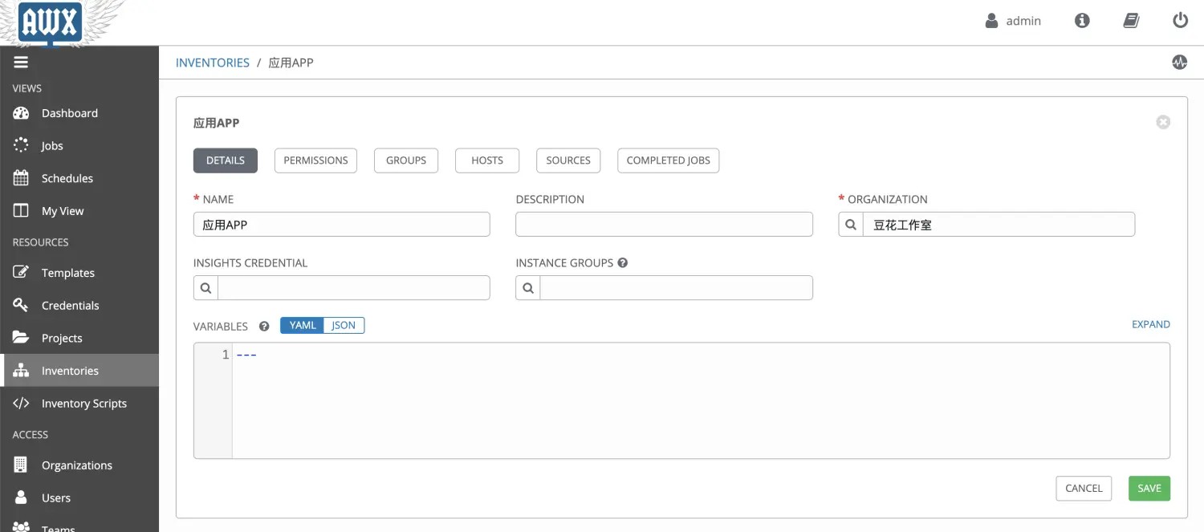Open the activity stream icon
1204x532 pixels.
(1179, 62)
